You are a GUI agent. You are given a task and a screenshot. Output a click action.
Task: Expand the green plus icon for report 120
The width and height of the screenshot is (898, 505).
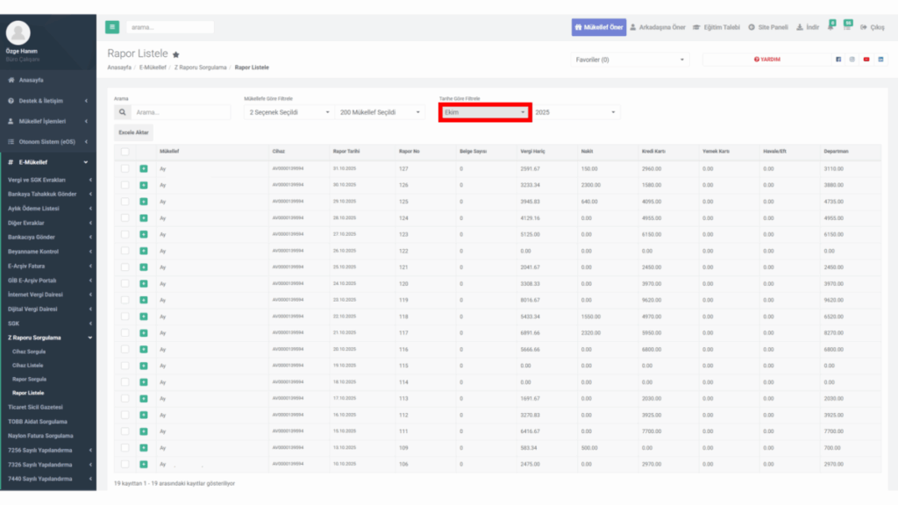[x=144, y=284]
